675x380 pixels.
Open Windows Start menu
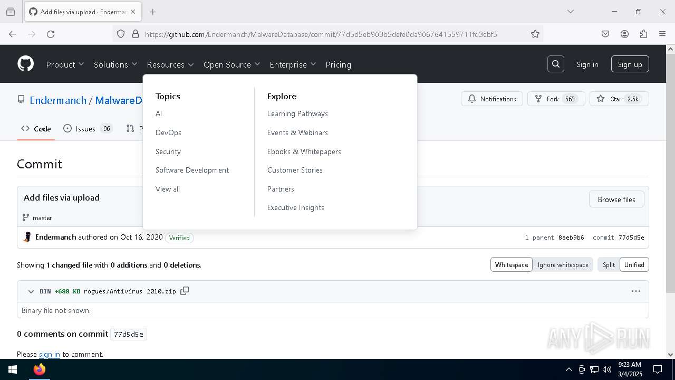click(13, 369)
